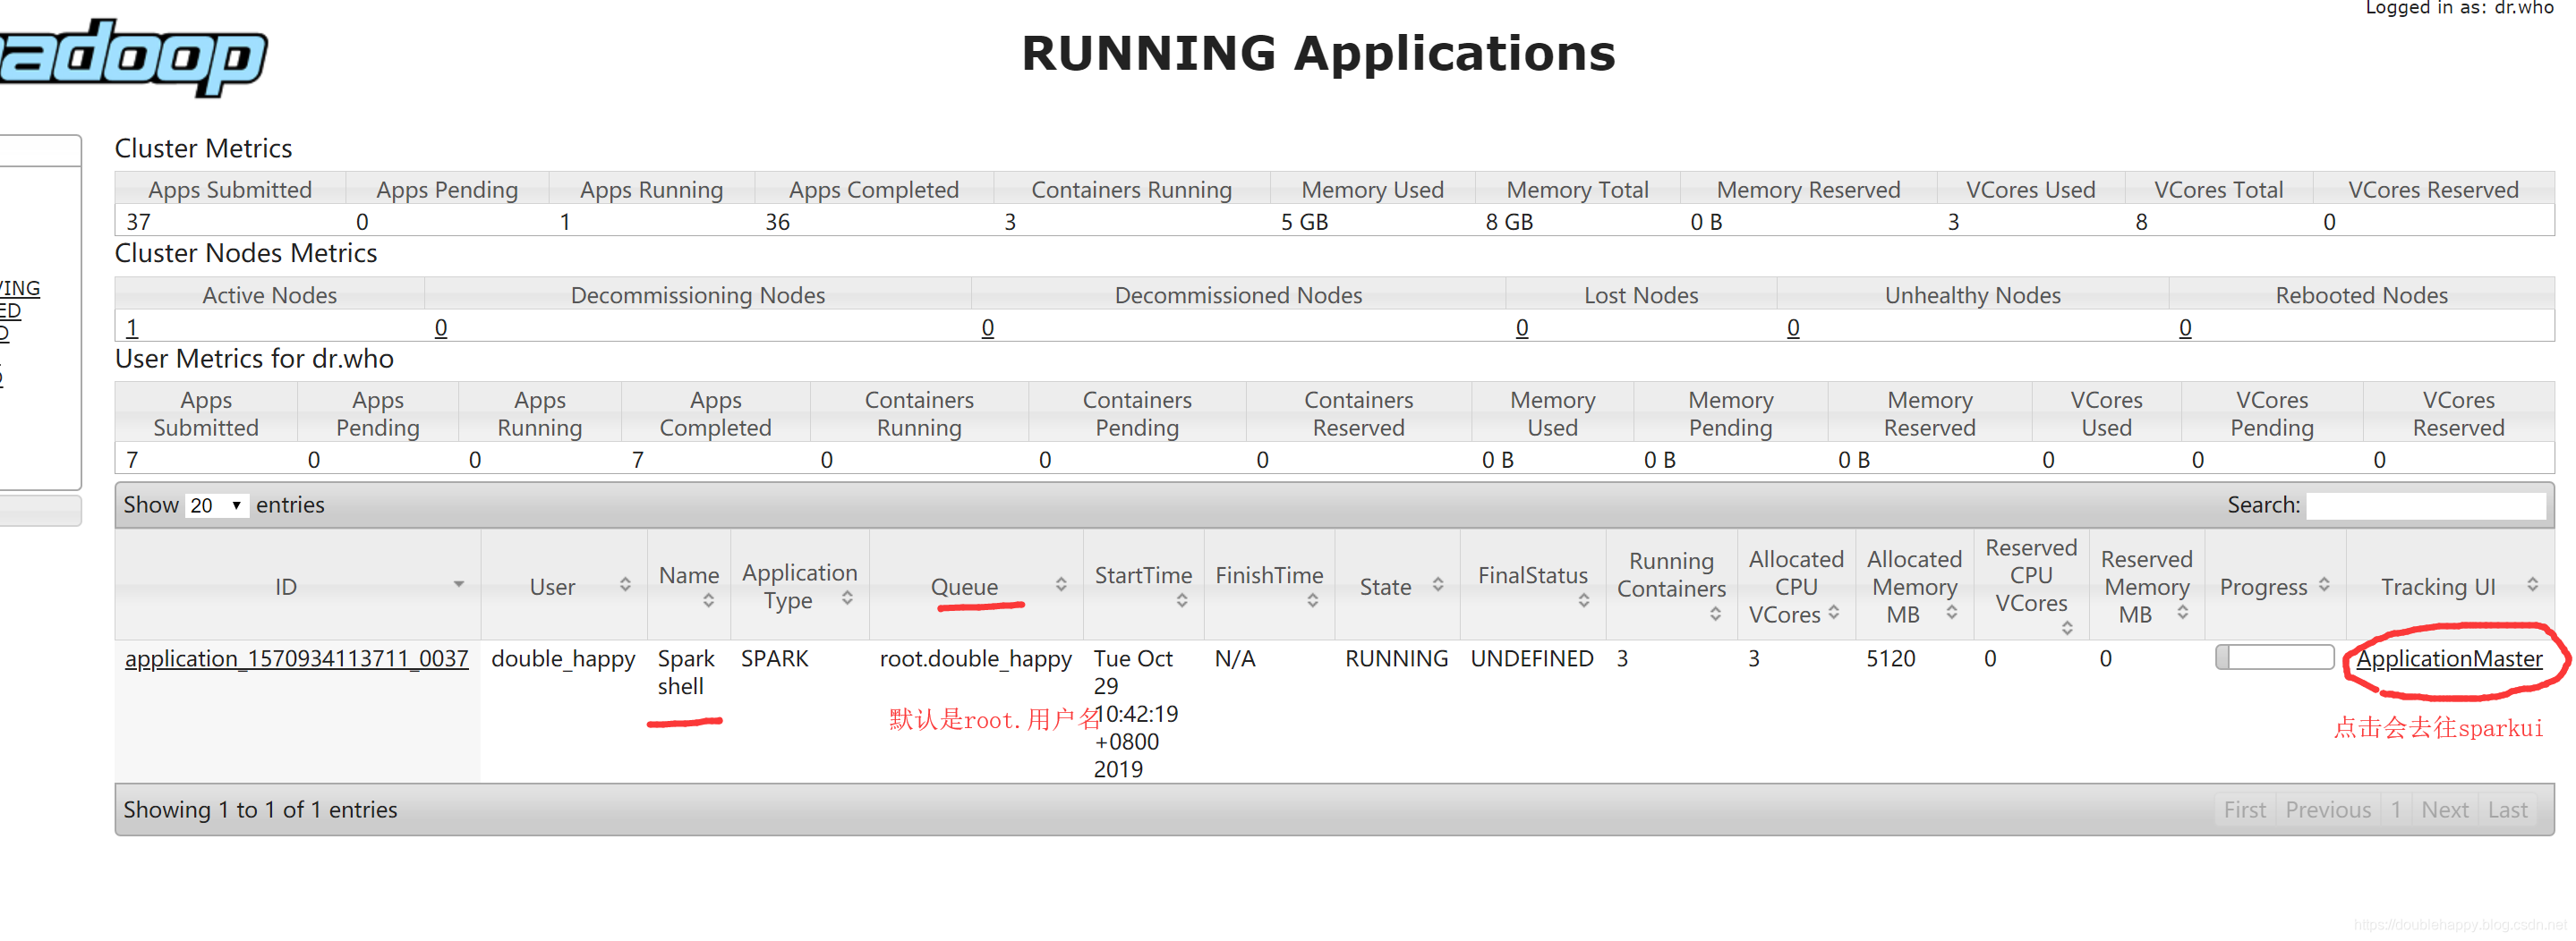The image size is (2576, 941).
Task: Open application_1570934113711_0037 link
Action: pyautogui.click(x=297, y=659)
